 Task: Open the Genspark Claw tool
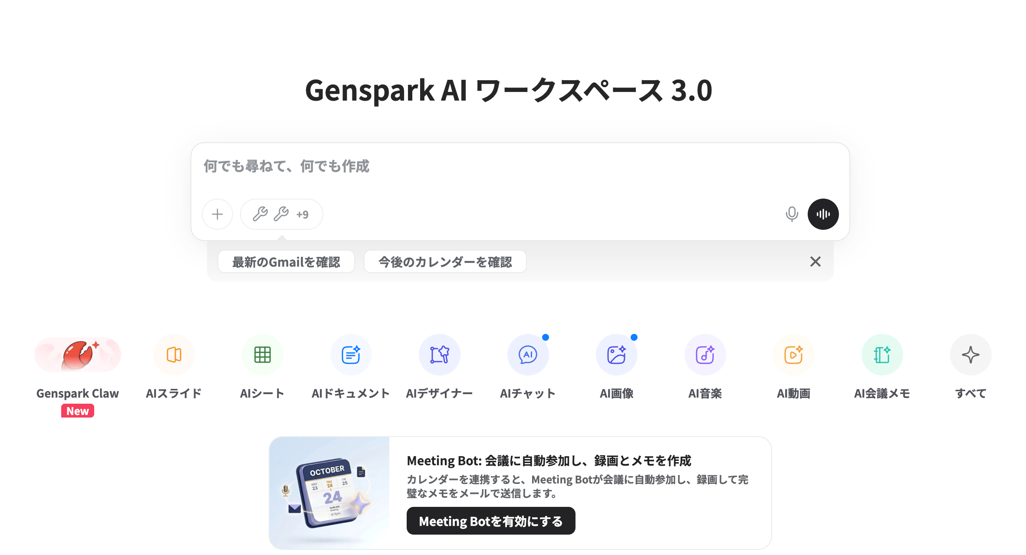[78, 355]
